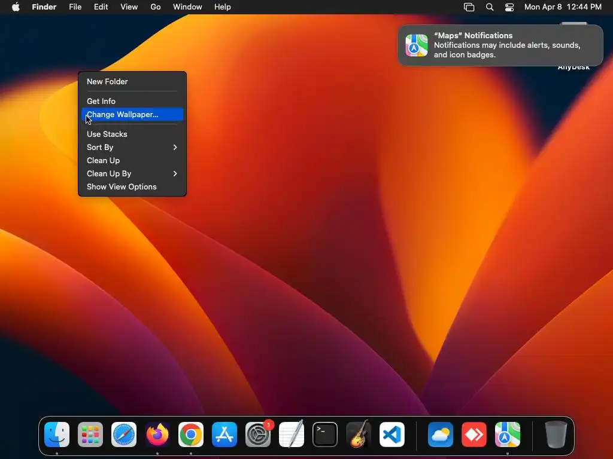Open the App Store icon

pos(224,434)
